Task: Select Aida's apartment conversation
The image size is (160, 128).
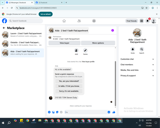Action: [22, 53]
